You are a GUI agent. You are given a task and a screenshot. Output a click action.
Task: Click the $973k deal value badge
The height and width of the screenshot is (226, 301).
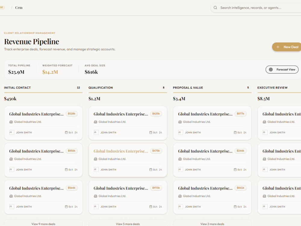(156, 188)
